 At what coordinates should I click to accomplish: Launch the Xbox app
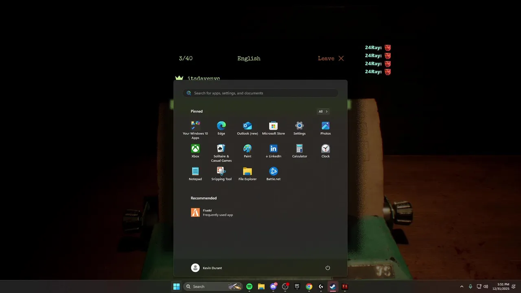[x=195, y=151]
